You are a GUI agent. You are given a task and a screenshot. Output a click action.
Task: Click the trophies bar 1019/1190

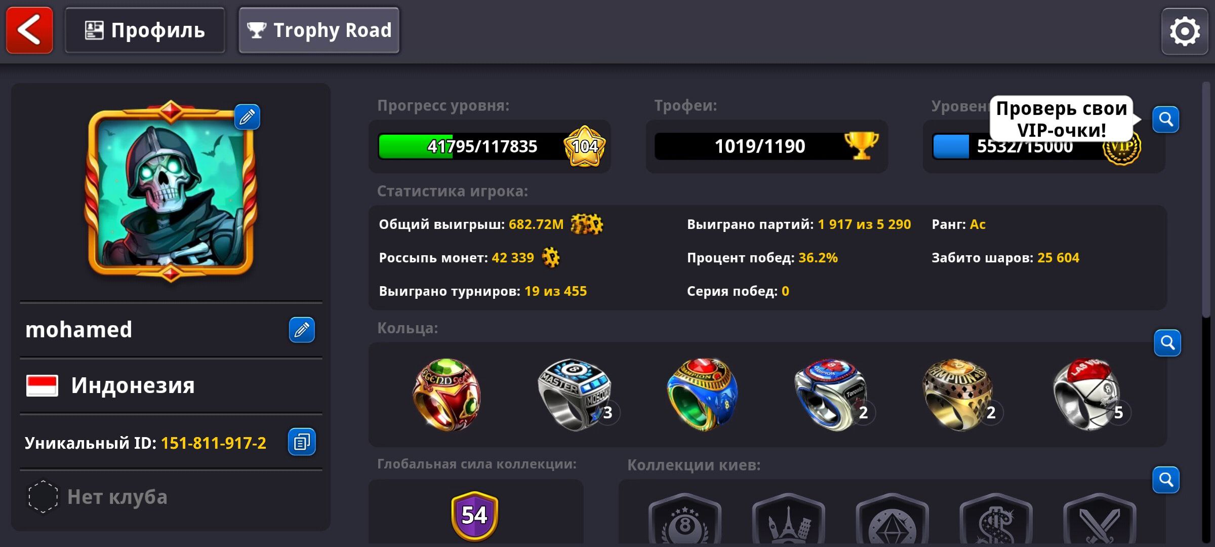tap(766, 146)
